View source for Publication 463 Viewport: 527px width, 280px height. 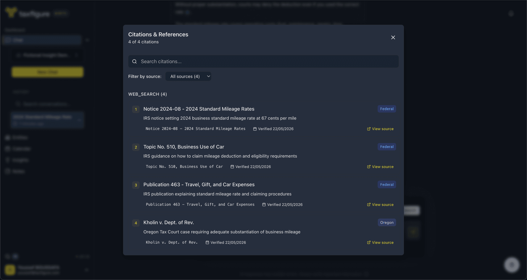click(380, 205)
